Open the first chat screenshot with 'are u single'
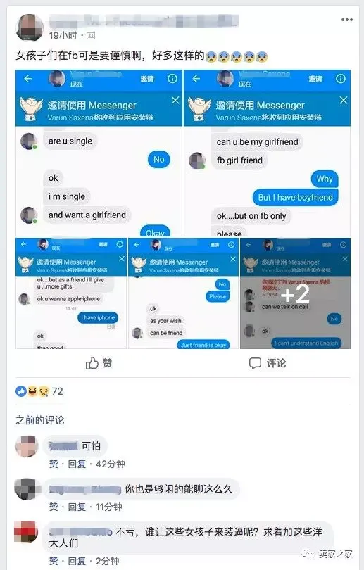This screenshot has width=364, height=570. click(x=99, y=153)
